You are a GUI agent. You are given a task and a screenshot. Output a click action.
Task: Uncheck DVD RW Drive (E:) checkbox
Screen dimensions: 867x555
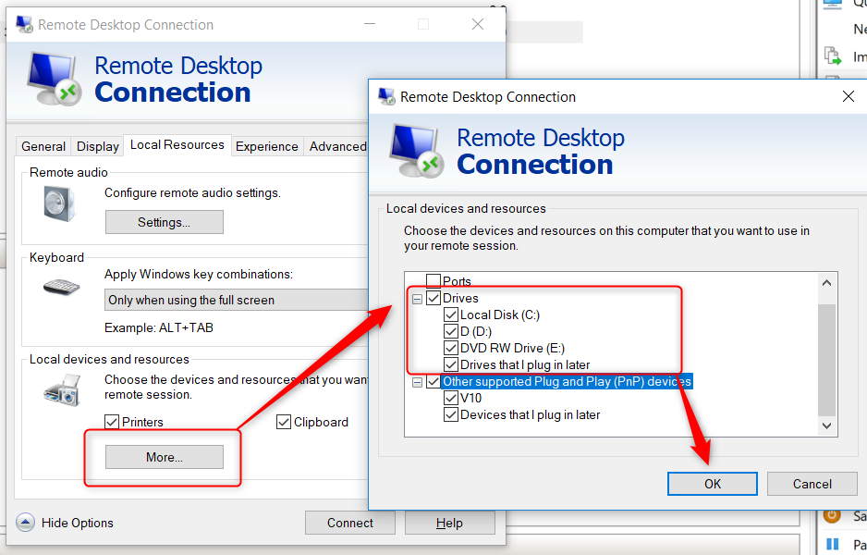click(x=451, y=348)
